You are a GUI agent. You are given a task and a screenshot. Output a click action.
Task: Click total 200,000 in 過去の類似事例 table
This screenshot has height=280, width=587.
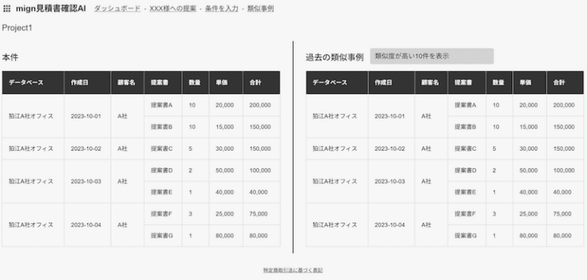tap(564, 106)
